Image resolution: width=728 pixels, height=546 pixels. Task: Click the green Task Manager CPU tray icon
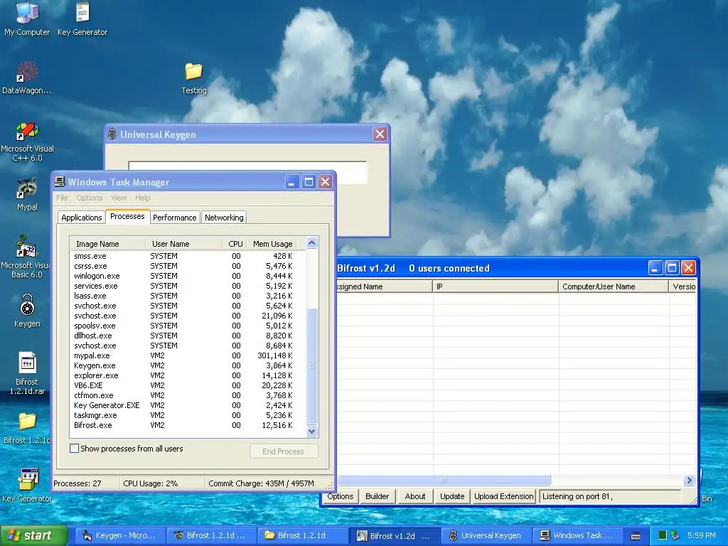[663, 535]
